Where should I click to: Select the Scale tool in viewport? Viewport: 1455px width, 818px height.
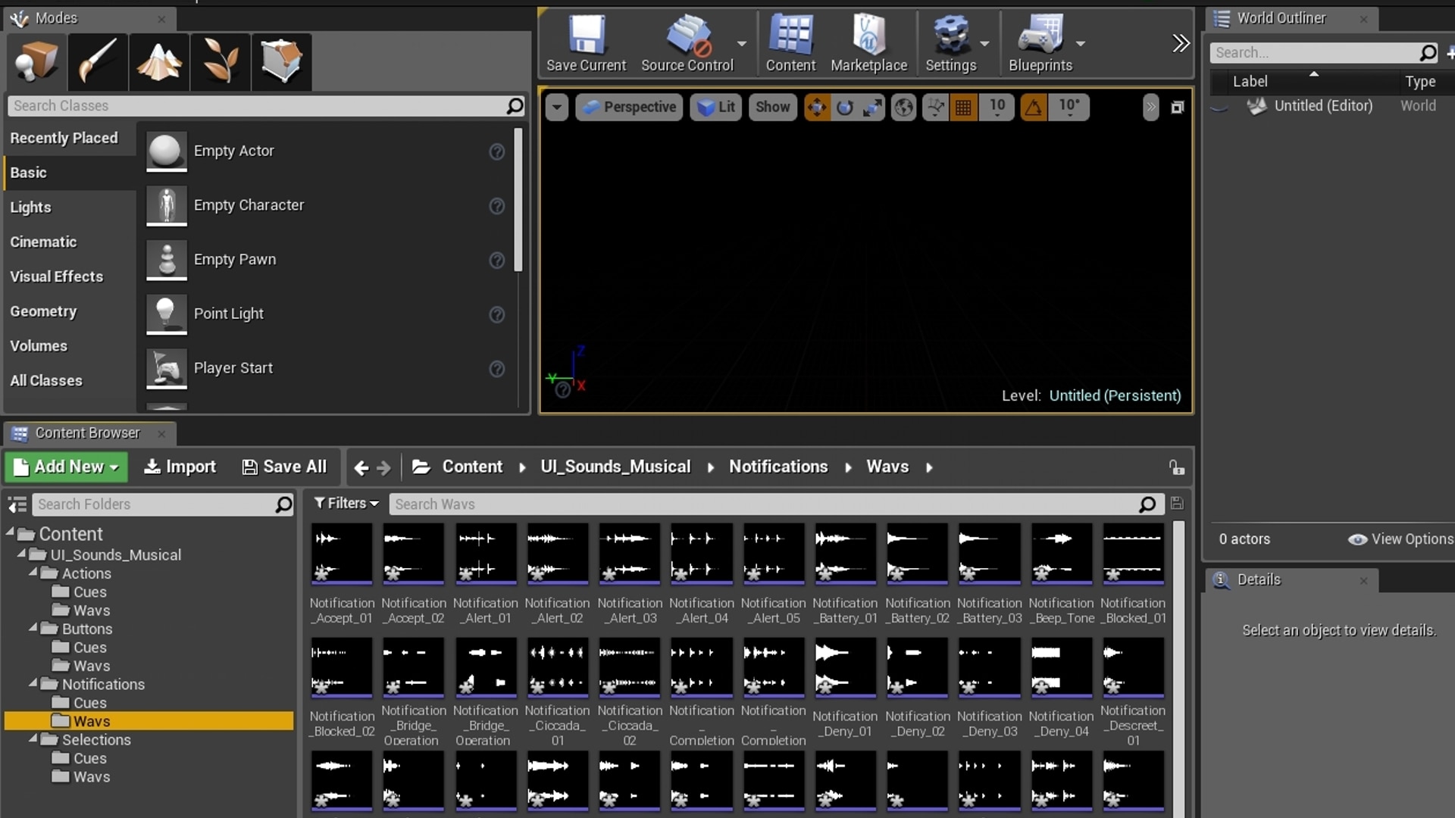click(x=872, y=107)
